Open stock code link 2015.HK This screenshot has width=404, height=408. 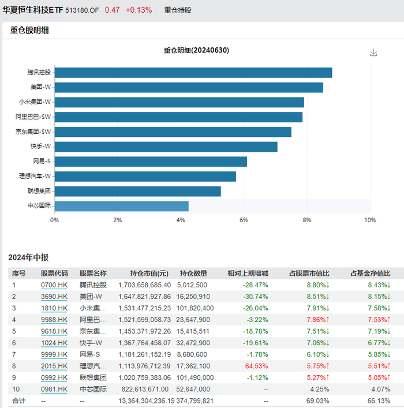[54, 366]
